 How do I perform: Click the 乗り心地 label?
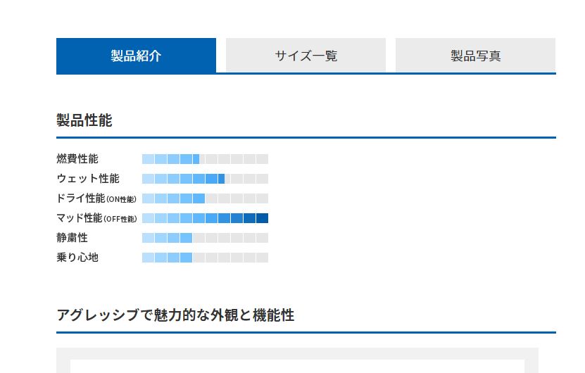tap(77, 258)
